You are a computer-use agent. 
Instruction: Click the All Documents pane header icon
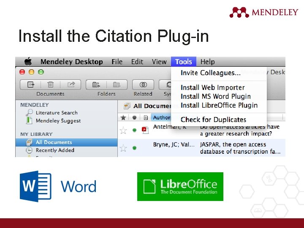tap(127, 106)
